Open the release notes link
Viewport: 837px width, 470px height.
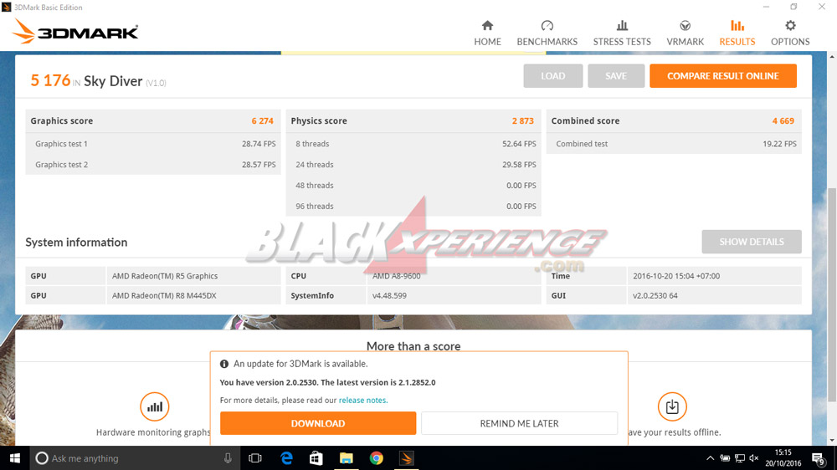point(362,401)
